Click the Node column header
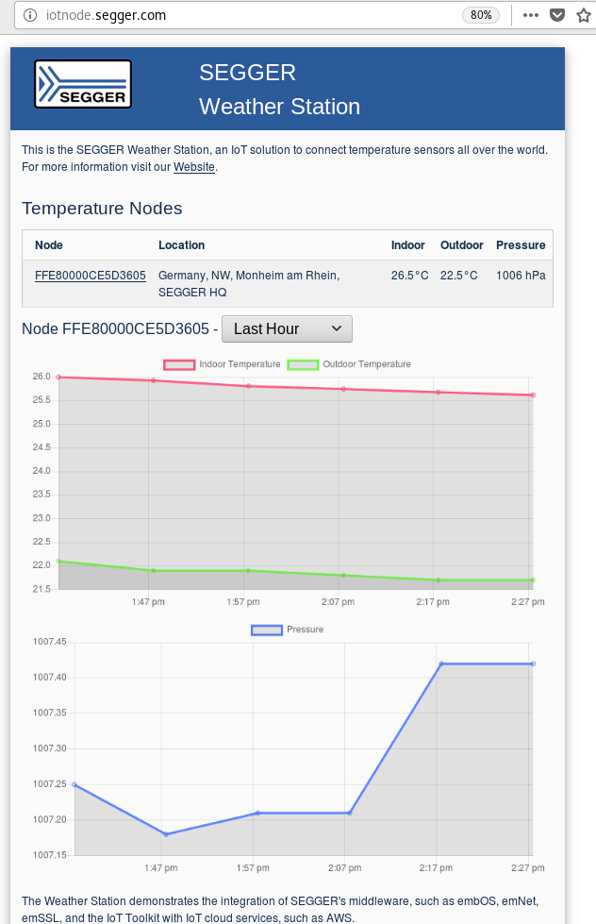 [x=49, y=245]
